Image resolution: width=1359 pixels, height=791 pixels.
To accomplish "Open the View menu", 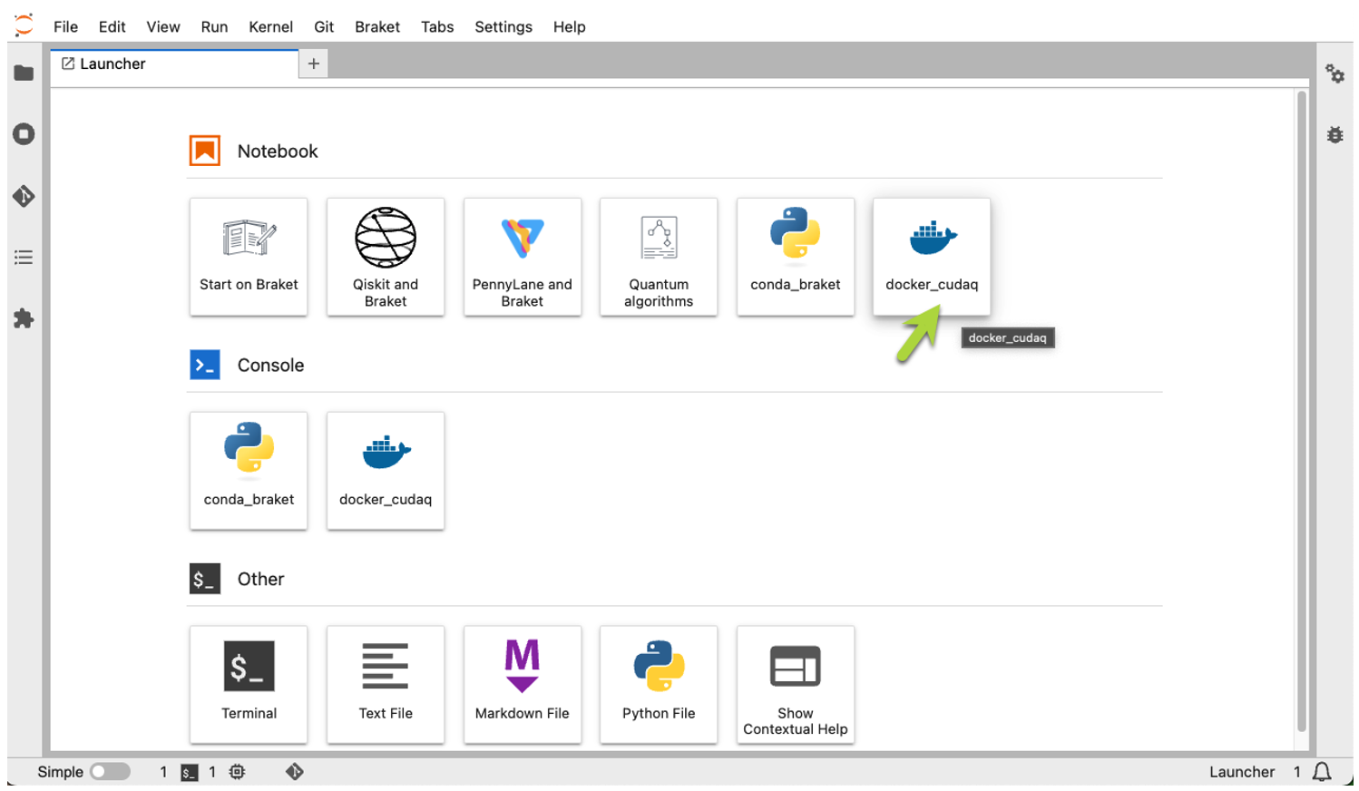I will coord(163,27).
